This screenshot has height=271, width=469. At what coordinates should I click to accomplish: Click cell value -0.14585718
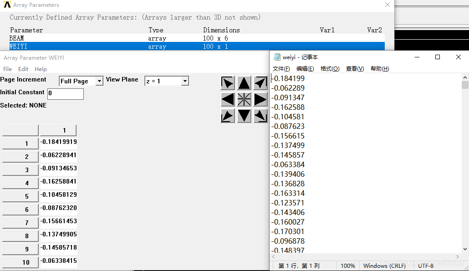coord(59,248)
